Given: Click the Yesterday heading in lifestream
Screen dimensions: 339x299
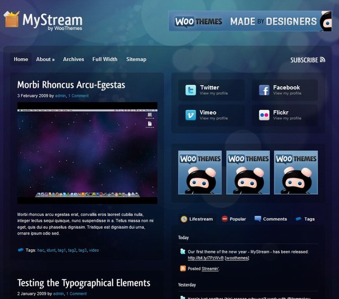Looking at the screenshot, I should tap(187, 285).
